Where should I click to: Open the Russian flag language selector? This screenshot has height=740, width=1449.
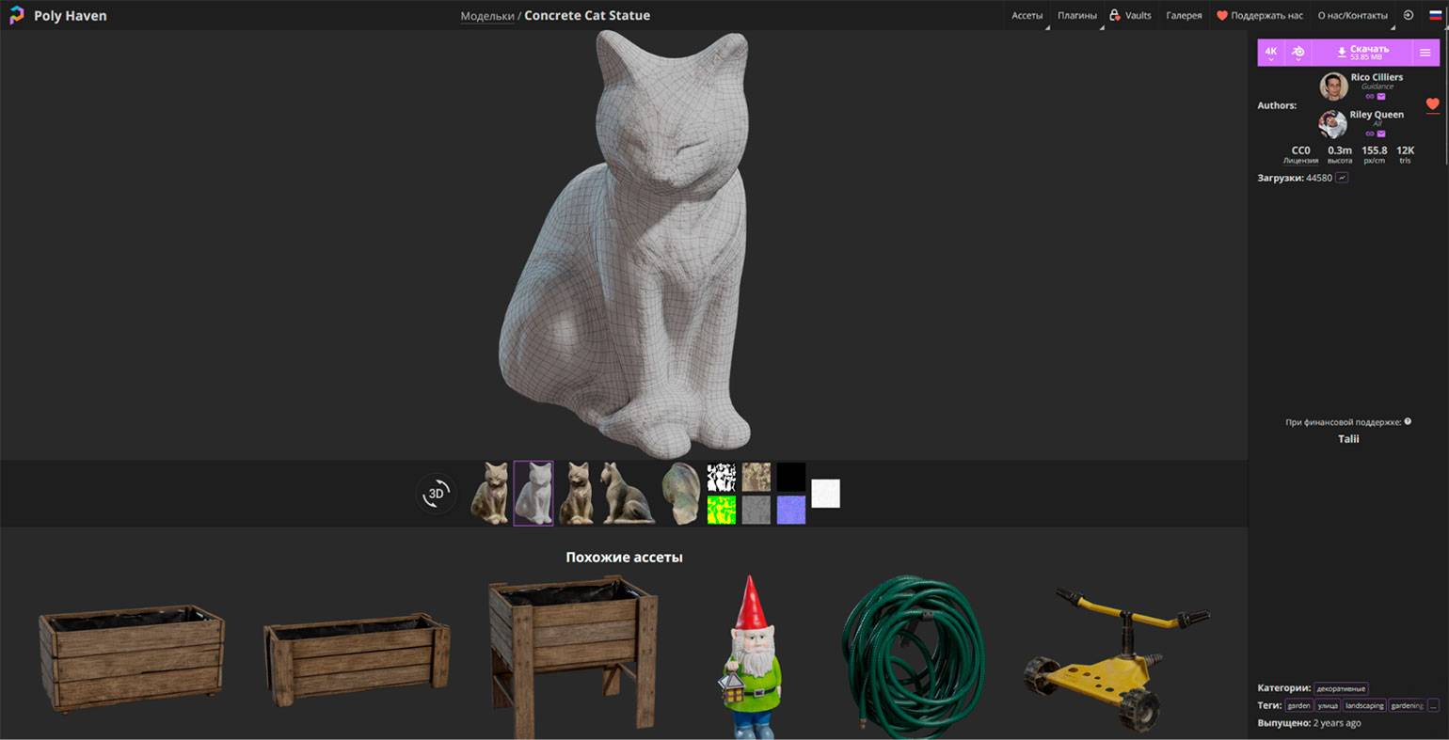[x=1435, y=15]
